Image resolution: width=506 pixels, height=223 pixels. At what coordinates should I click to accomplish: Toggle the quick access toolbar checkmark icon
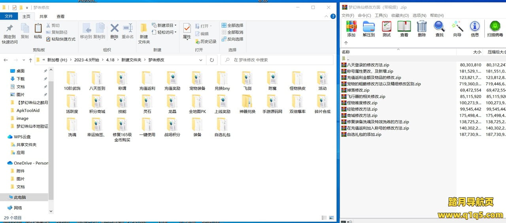pos(15,7)
